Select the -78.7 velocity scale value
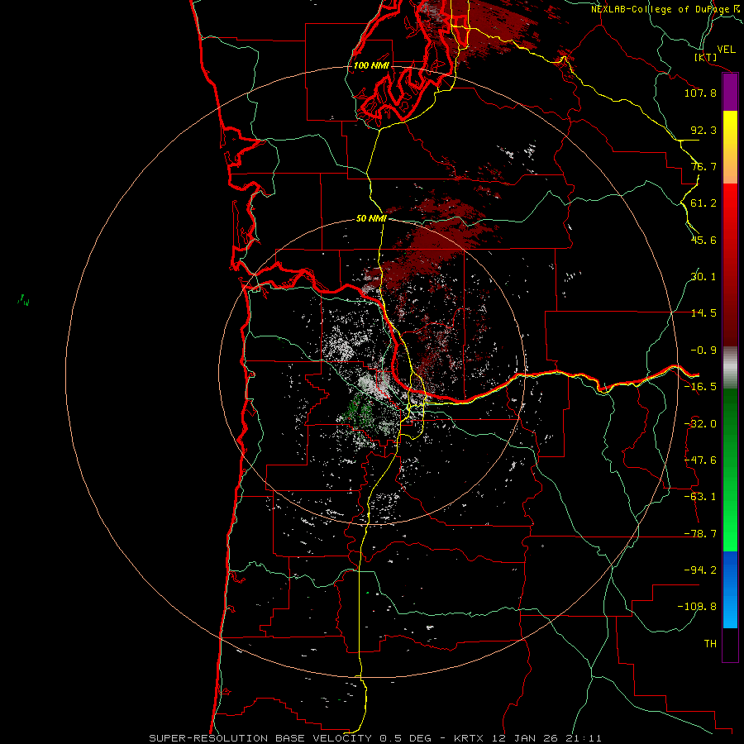The image size is (744, 744). click(x=700, y=534)
